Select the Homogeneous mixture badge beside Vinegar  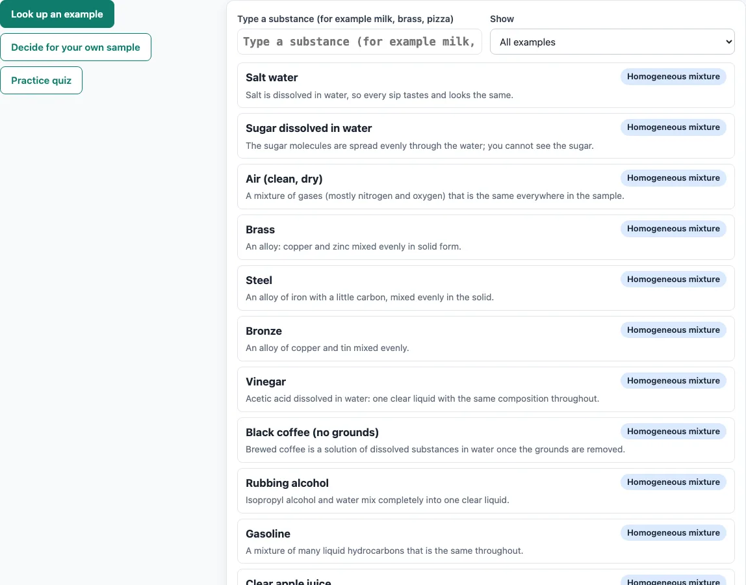(673, 381)
